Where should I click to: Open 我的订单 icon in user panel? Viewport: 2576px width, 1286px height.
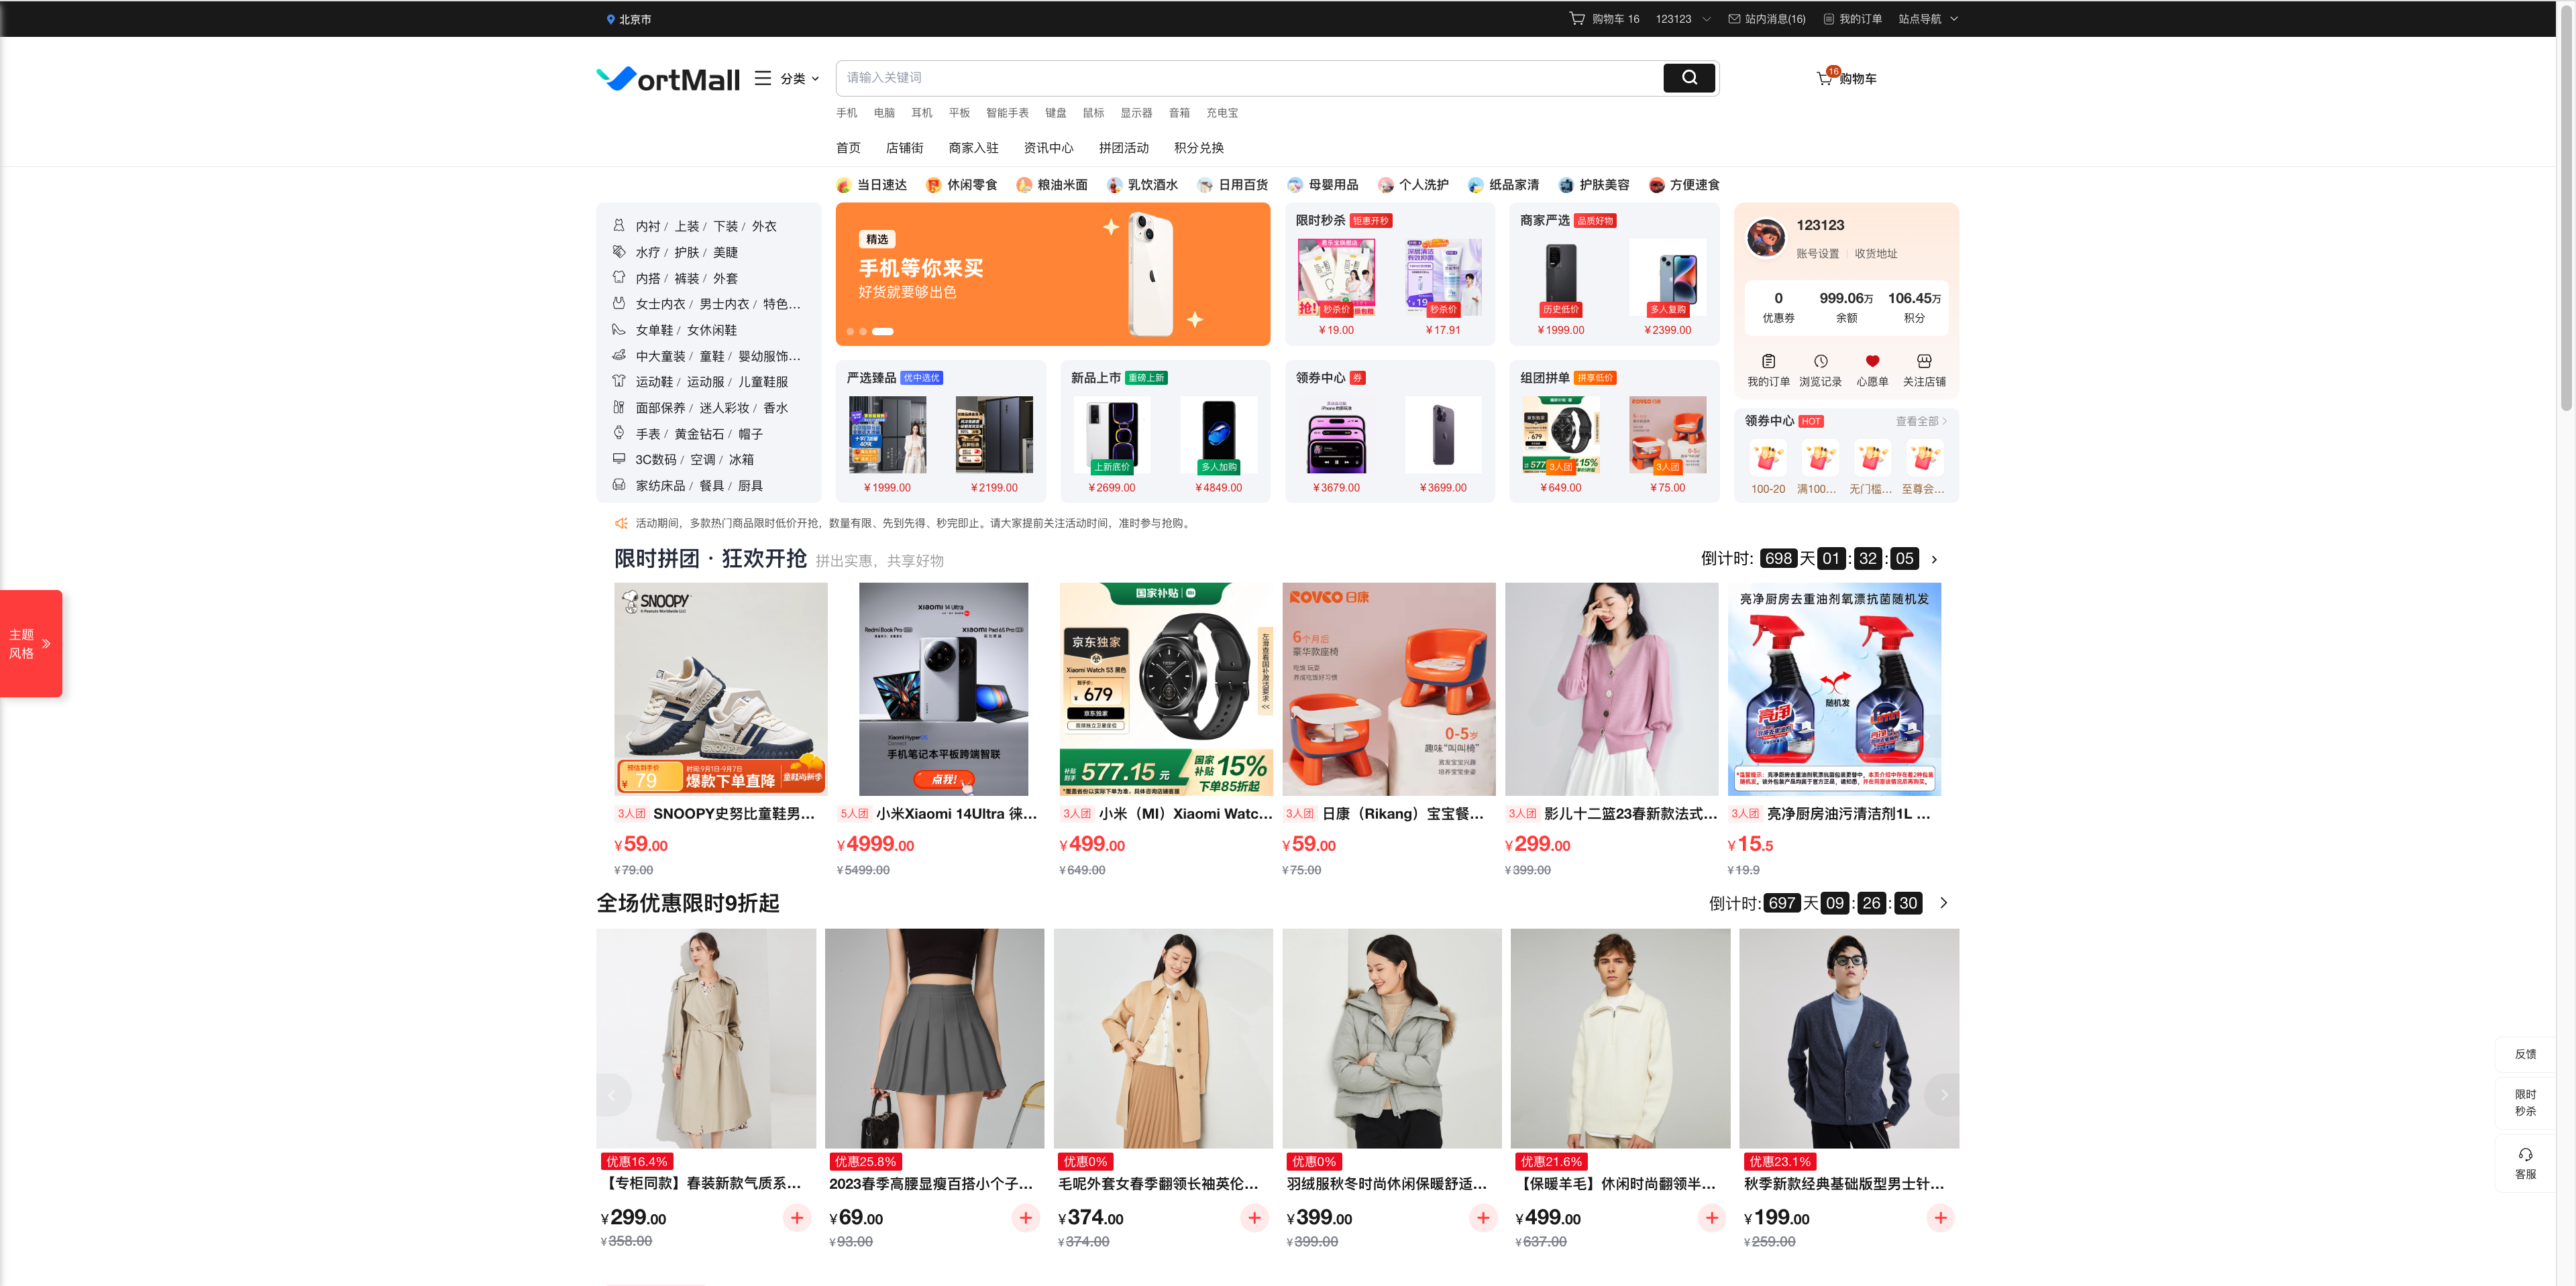1768,361
